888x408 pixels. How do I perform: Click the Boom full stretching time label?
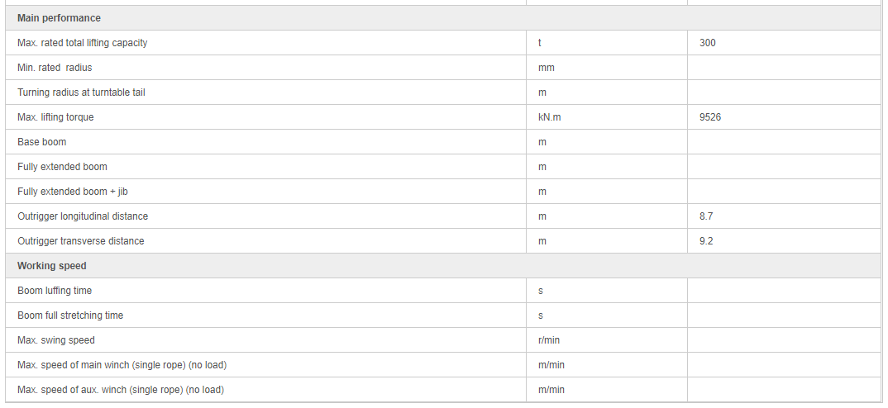click(70, 315)
